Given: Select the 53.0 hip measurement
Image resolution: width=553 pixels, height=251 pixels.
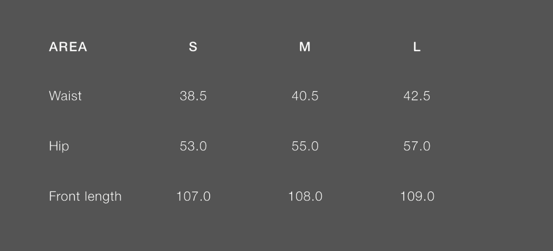Looking at the screenshot, I should tap(193, 146).
